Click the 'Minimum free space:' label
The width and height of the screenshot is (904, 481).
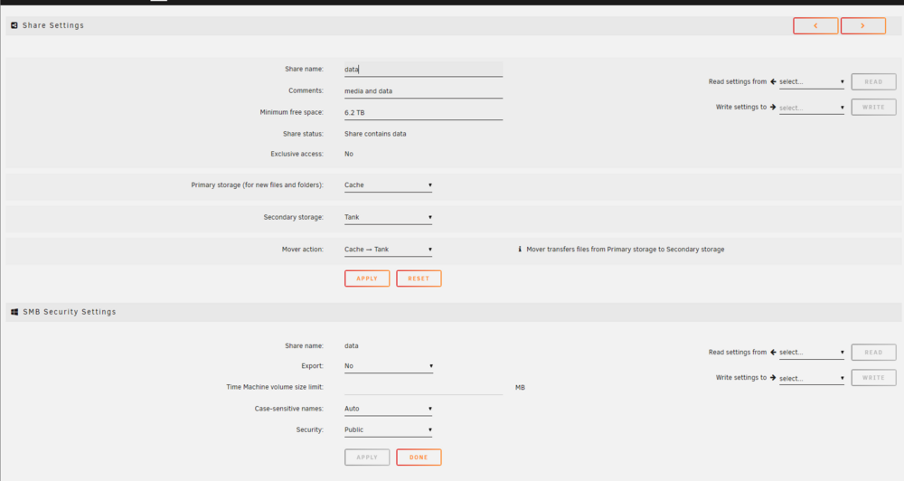pyautogui.click(x=292, y=112)
